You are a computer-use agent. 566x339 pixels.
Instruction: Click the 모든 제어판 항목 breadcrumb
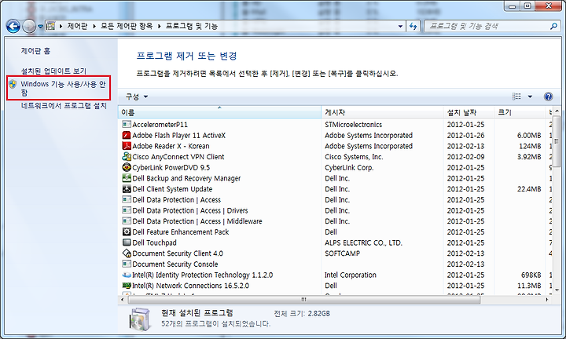coord(127,26)
